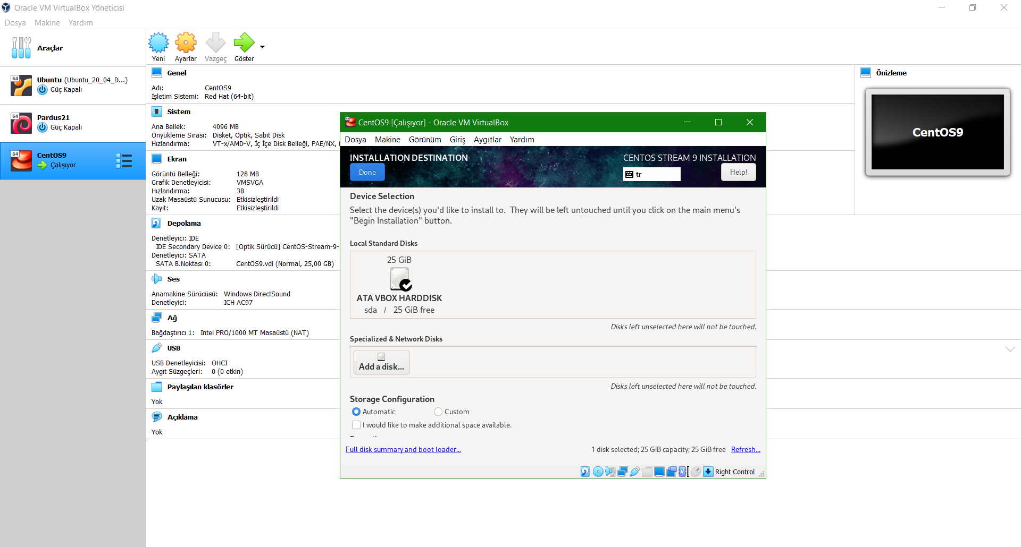The width and height of the screenshot is (1021, 547).
Task: Click the blue Done button
Action: [x=367, y=172]
